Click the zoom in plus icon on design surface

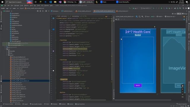pyautogui.click(x=183, y=89)
